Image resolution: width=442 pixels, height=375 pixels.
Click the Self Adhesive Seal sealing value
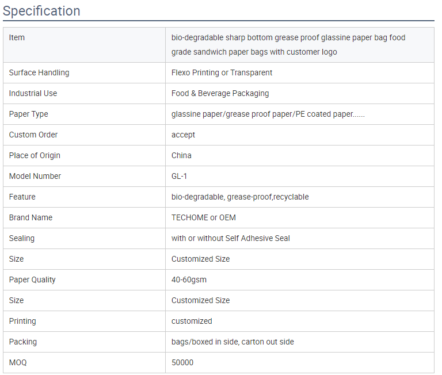231,238
